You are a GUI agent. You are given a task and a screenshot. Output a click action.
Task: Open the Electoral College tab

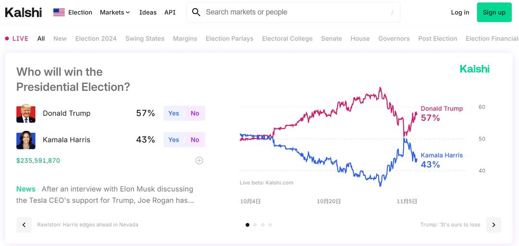(287, 38)
